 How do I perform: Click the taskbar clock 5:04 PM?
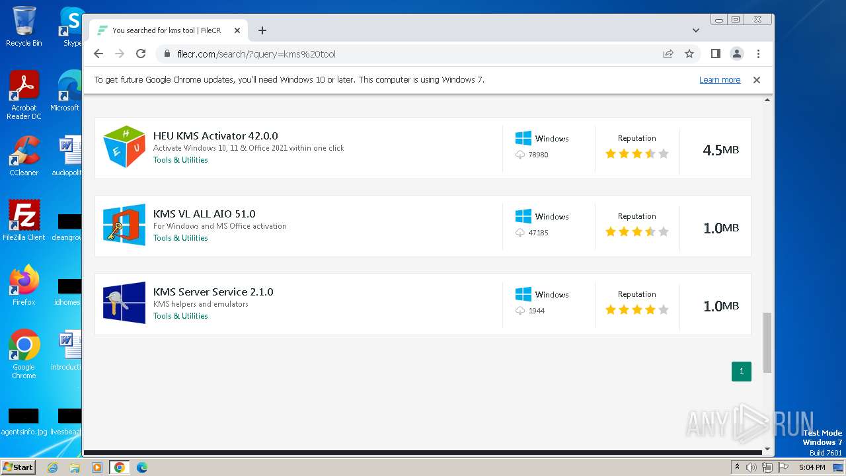(812, 467)
